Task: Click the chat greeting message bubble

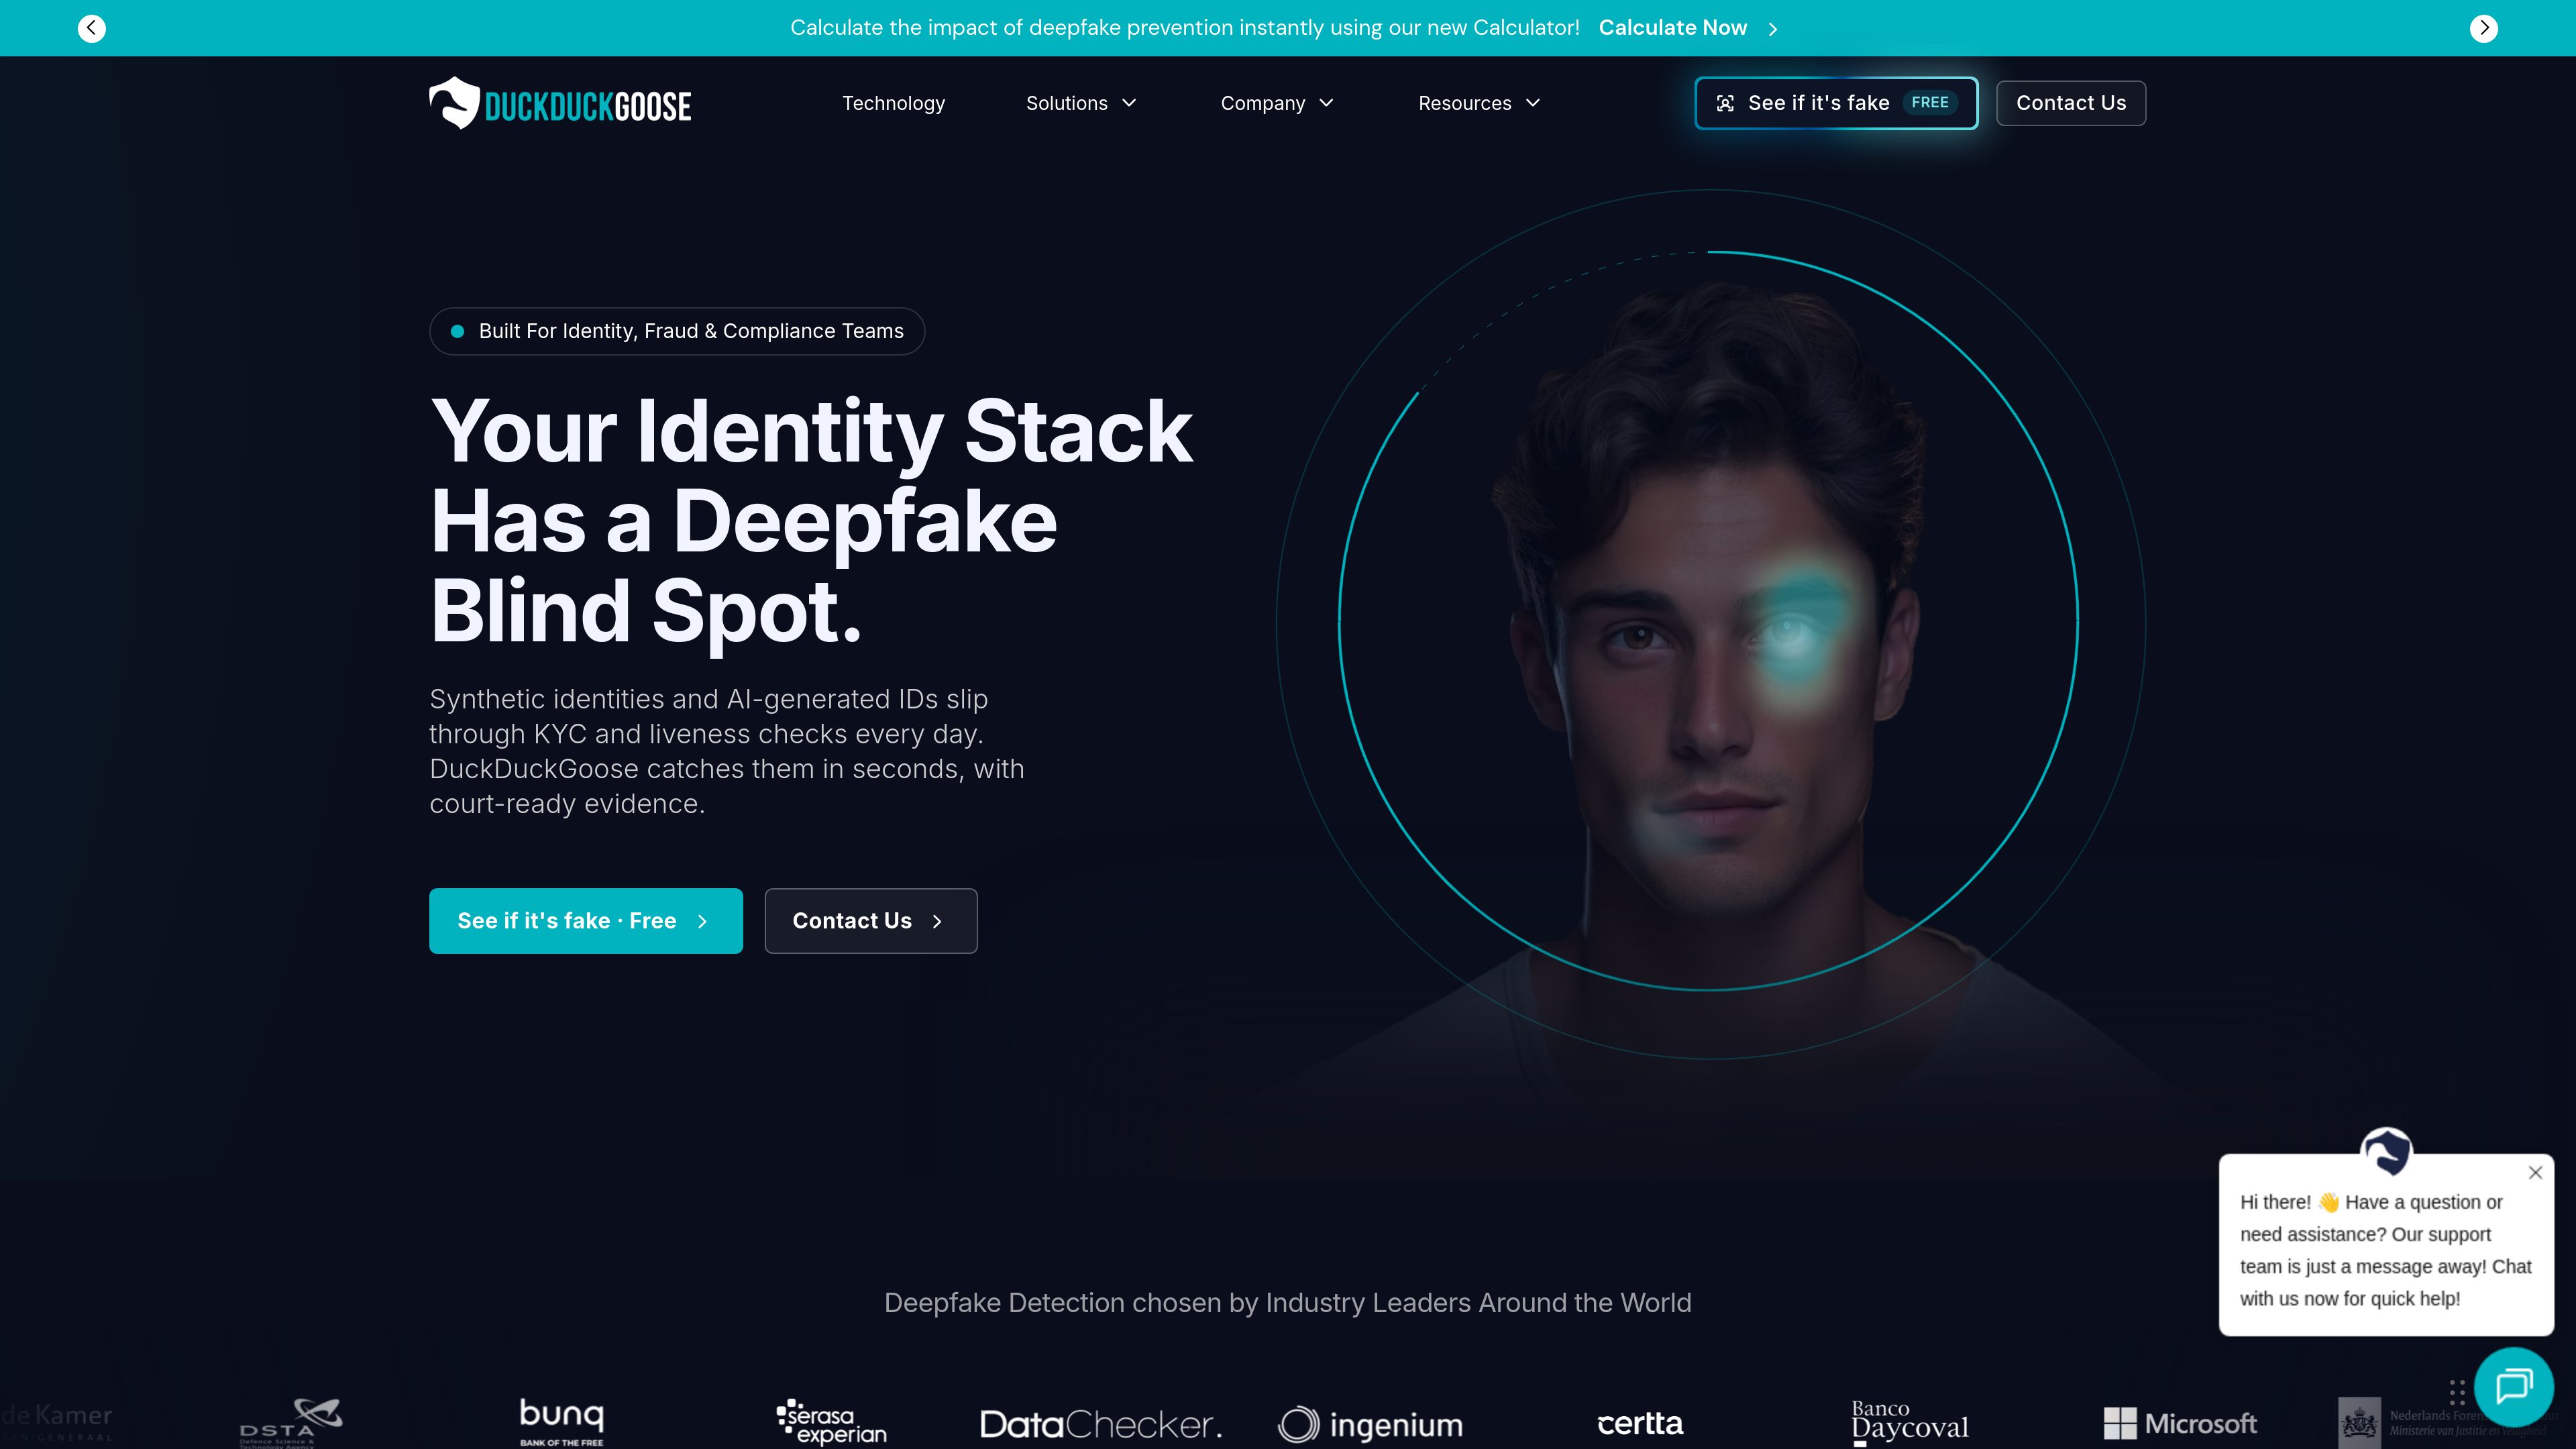Action: (2386, 1246)
